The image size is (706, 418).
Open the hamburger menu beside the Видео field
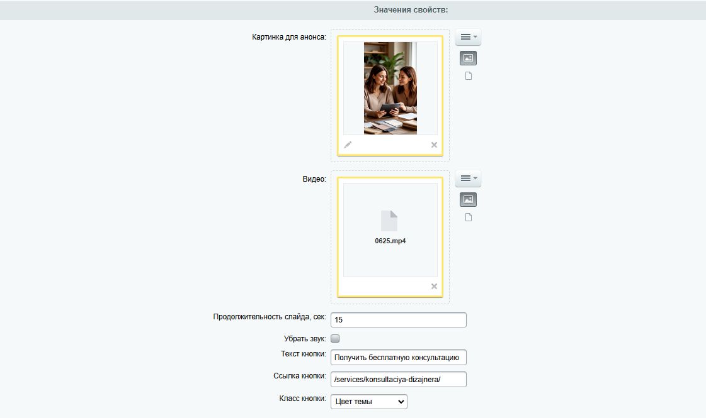tap(468, 179)
